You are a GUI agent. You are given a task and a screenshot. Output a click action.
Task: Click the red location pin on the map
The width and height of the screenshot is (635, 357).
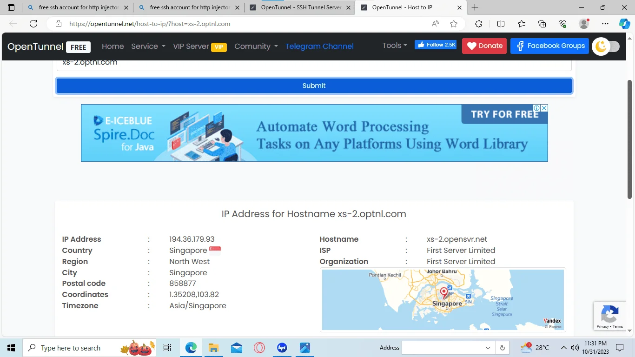click(444, 293)
